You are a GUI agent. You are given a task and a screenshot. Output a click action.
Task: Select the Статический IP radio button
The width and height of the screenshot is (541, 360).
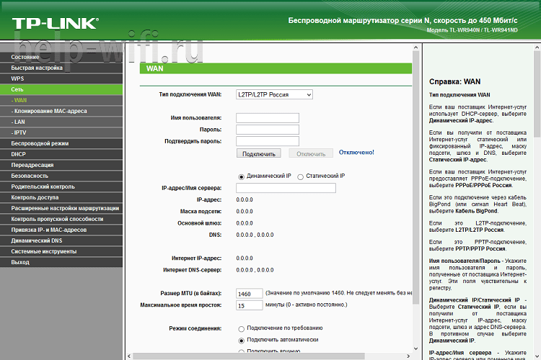[x=301, y=176]
